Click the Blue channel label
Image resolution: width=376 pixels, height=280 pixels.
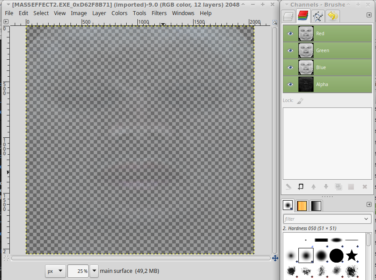(321, 68)
